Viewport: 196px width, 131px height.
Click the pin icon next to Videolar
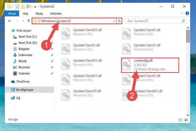(52, 73)
